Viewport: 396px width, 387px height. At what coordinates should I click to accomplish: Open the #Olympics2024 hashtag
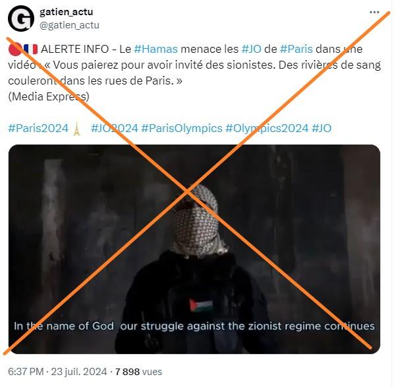[267, 128]
